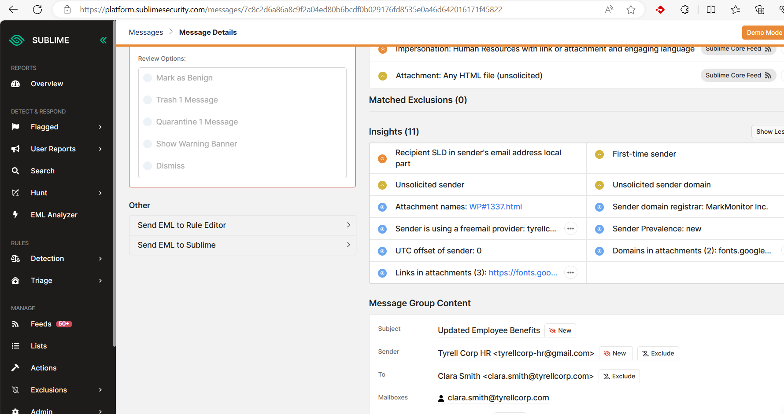
Task: Click the browser refresh icon
Action: (x=37, y=10)
